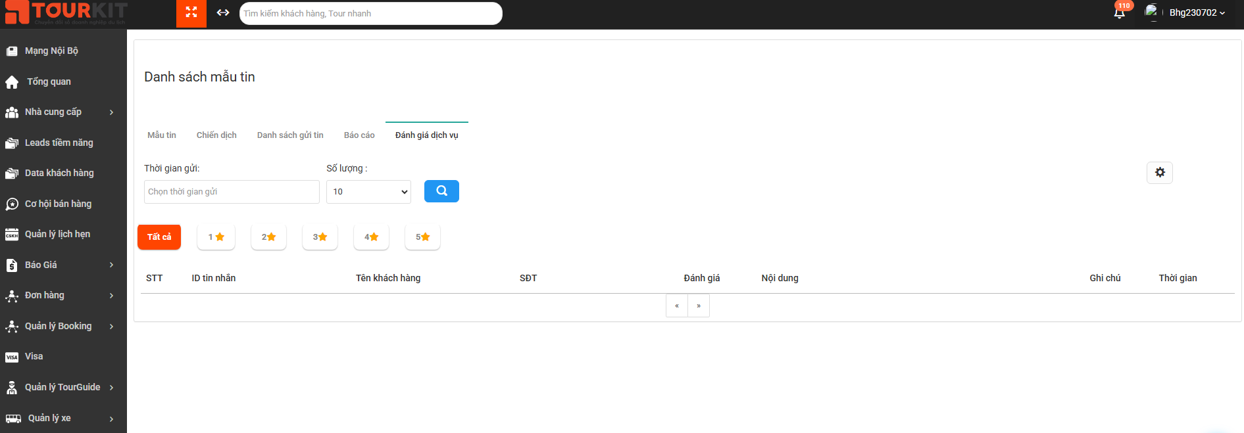Screen dimensions: 1244x433
Task: Expand the Quản lý TourGuide submenu arrow
Action: [x=112, y=388]
